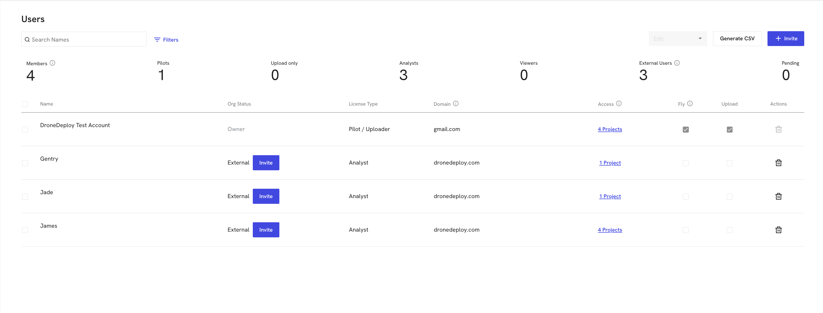Enable Upload permission for Jade

[729, 197]
